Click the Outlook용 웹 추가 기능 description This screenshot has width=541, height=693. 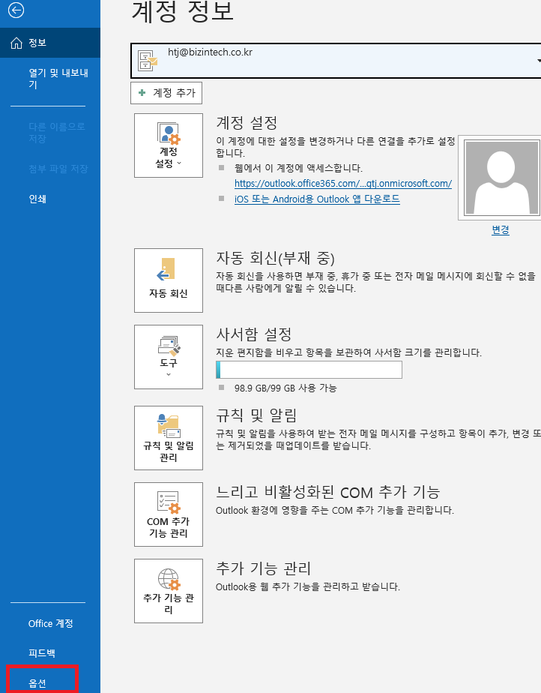click(308, 587)
